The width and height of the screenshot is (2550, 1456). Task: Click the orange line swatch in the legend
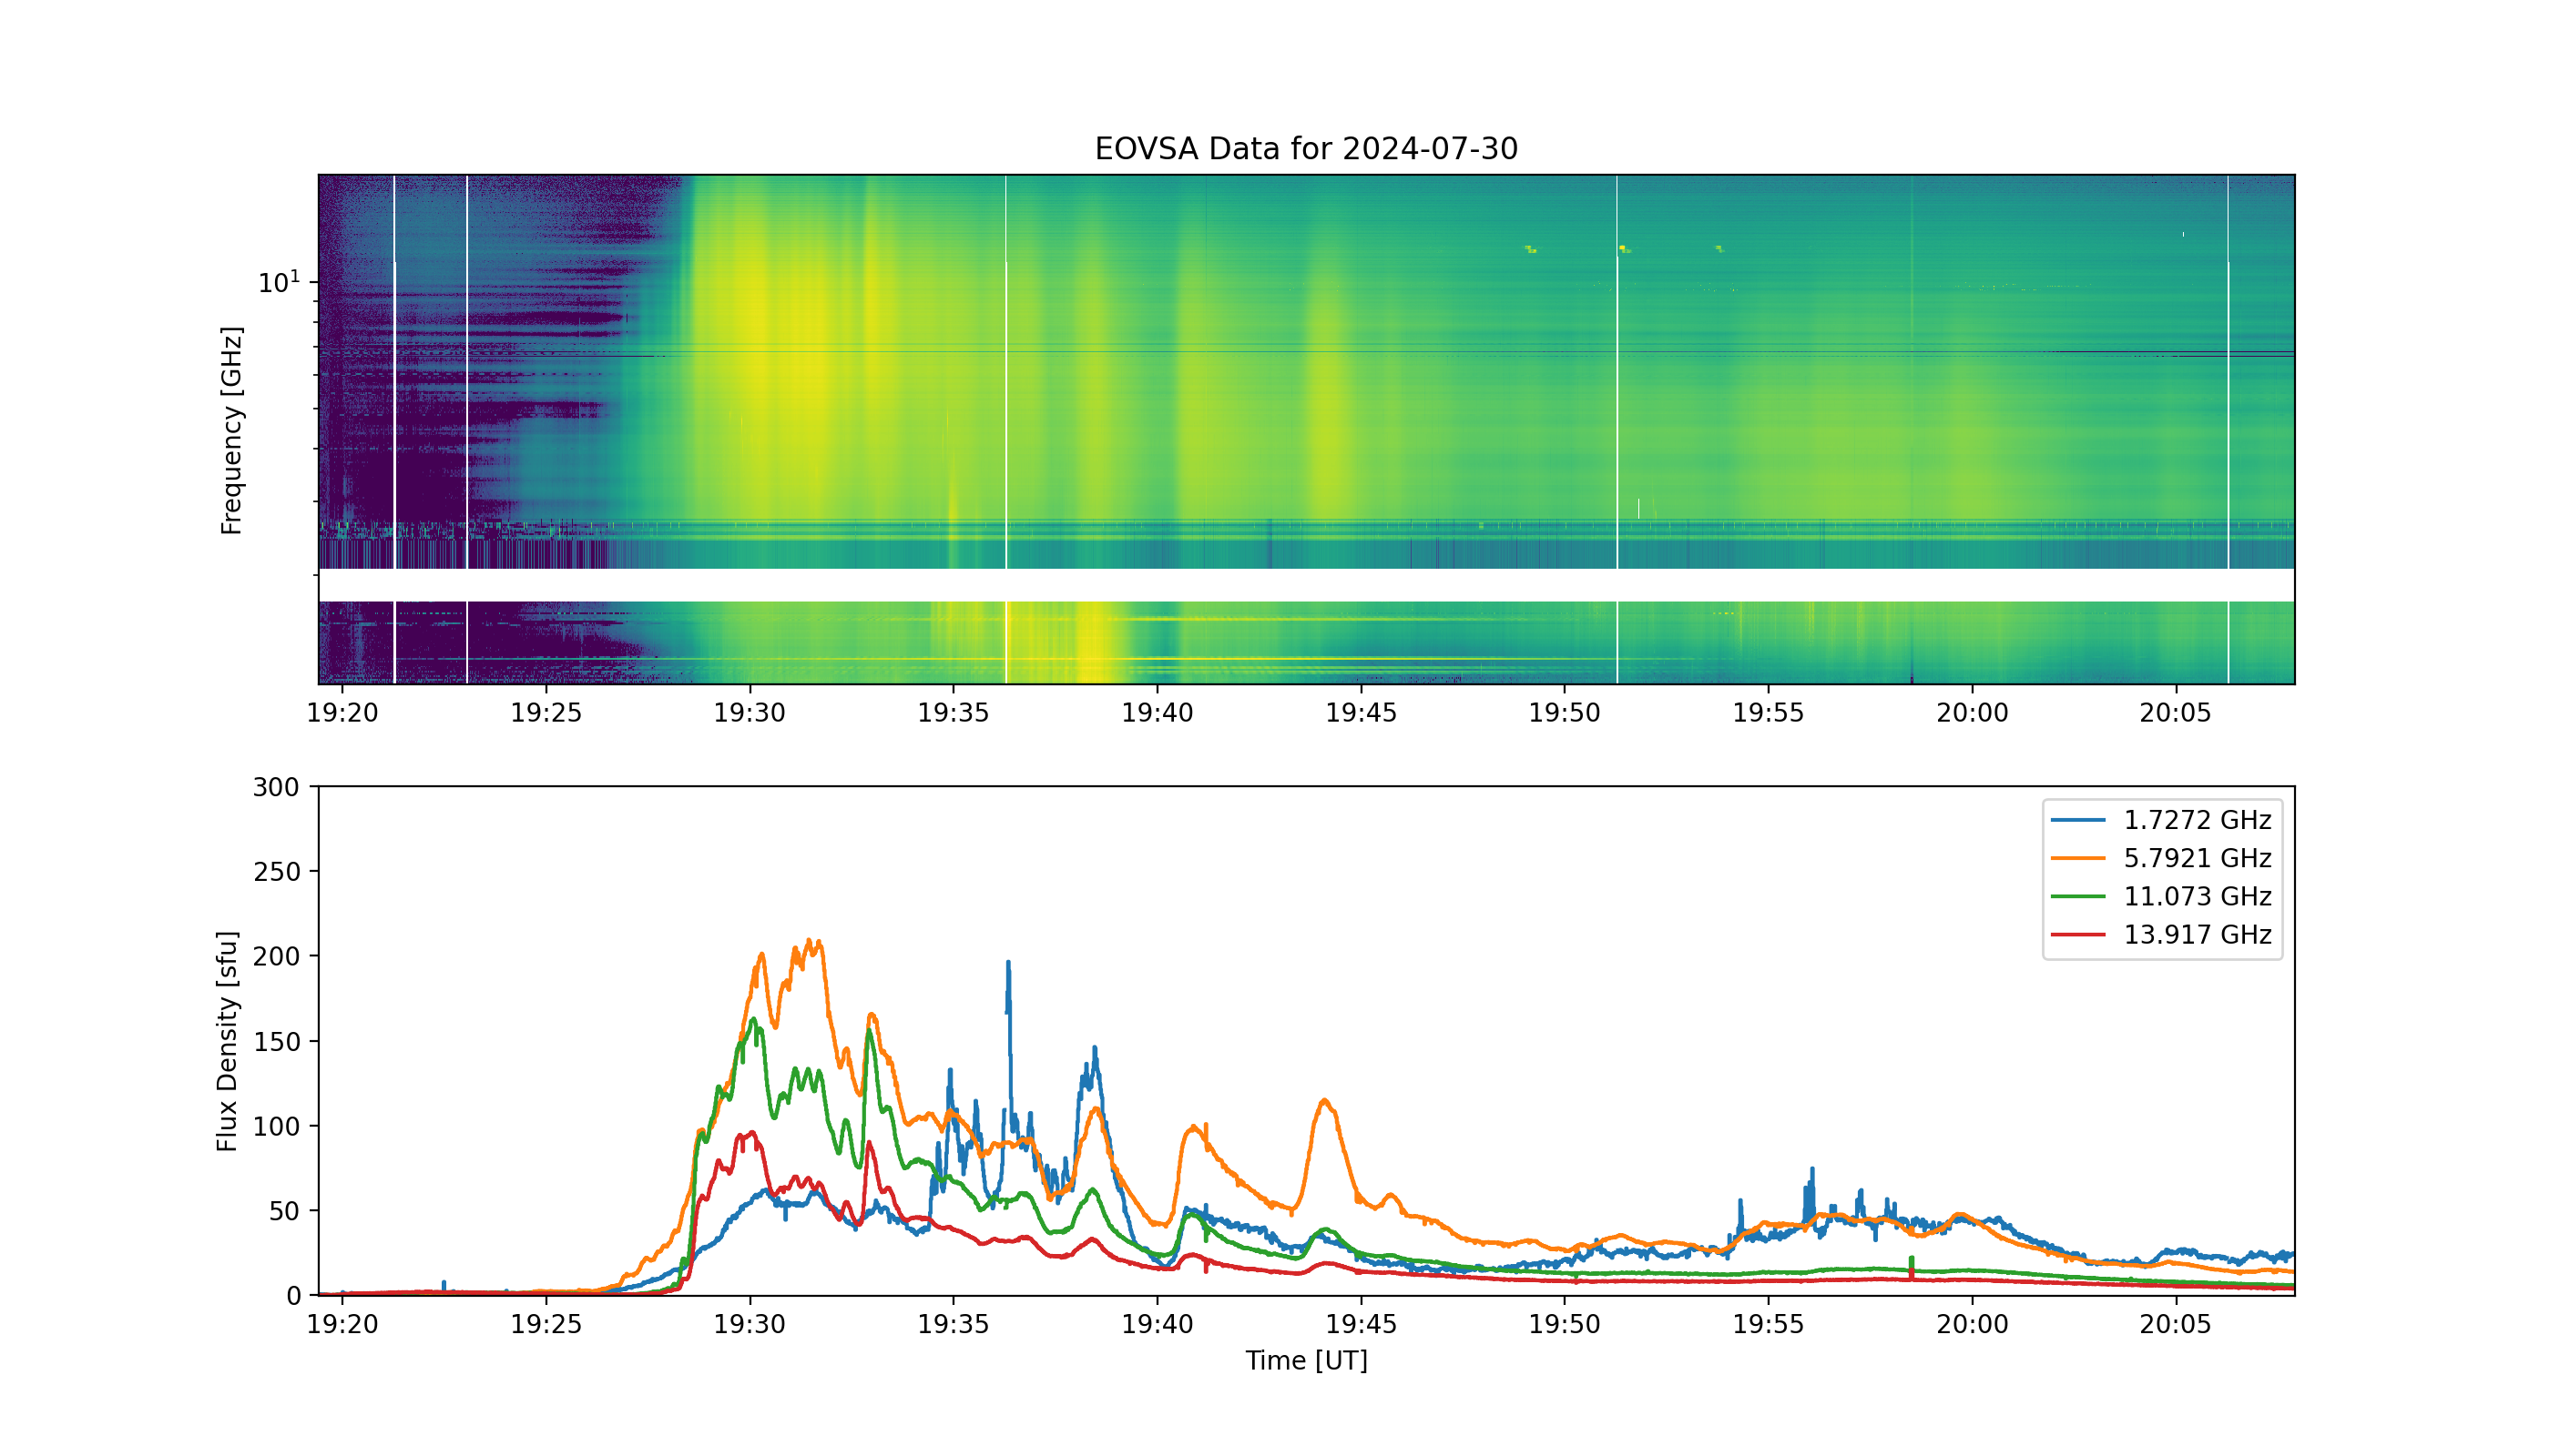click(x=2077, y=858)
